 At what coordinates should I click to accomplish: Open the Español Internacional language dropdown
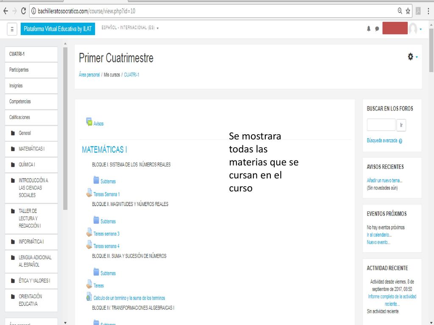pos(130,28)
